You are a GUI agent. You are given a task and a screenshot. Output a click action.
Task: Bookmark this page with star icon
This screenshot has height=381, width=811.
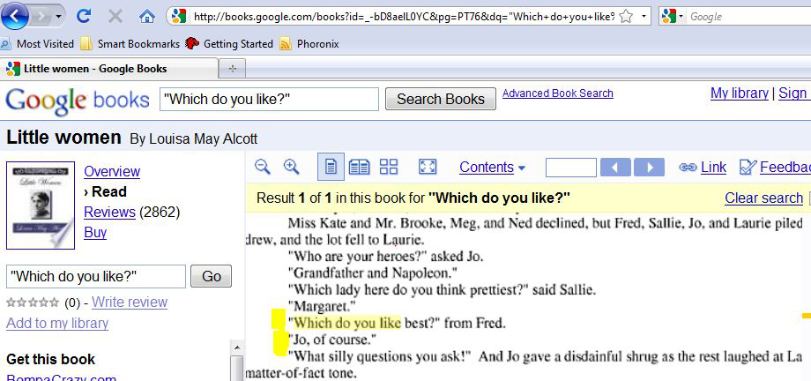point(625,16)
